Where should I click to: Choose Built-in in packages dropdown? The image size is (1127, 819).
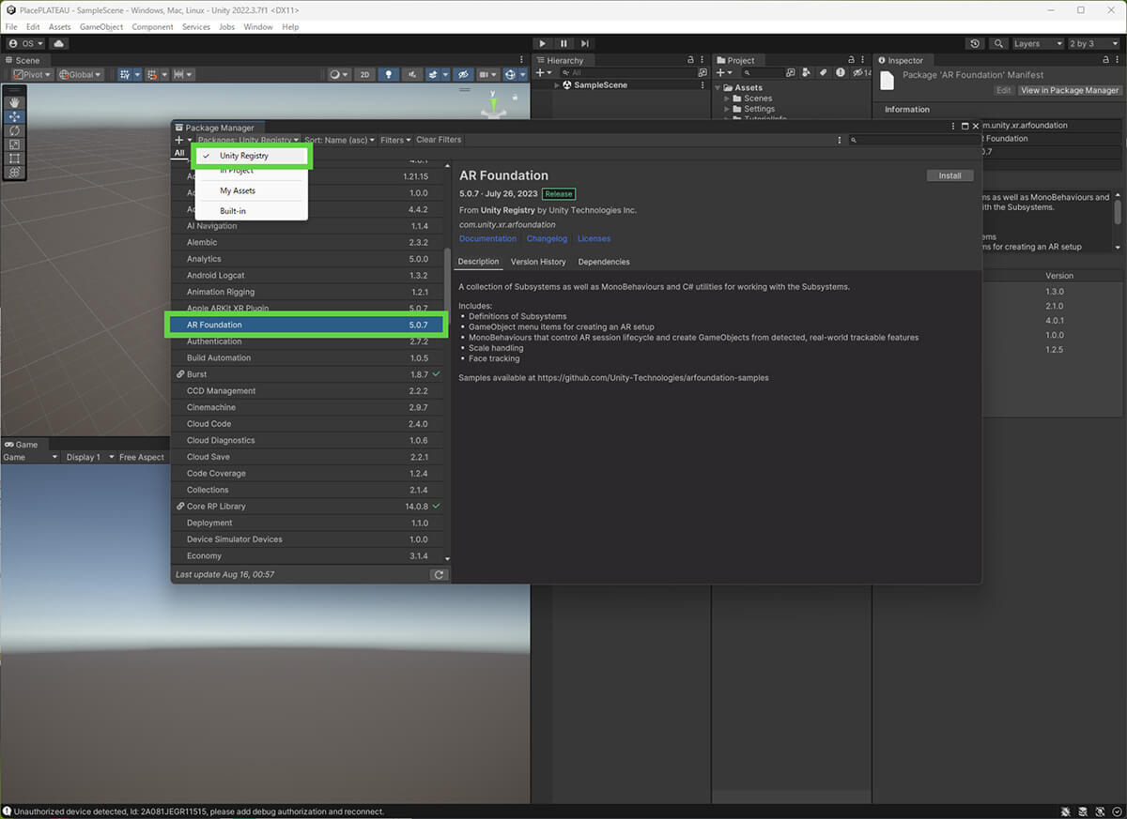[252, 211]
